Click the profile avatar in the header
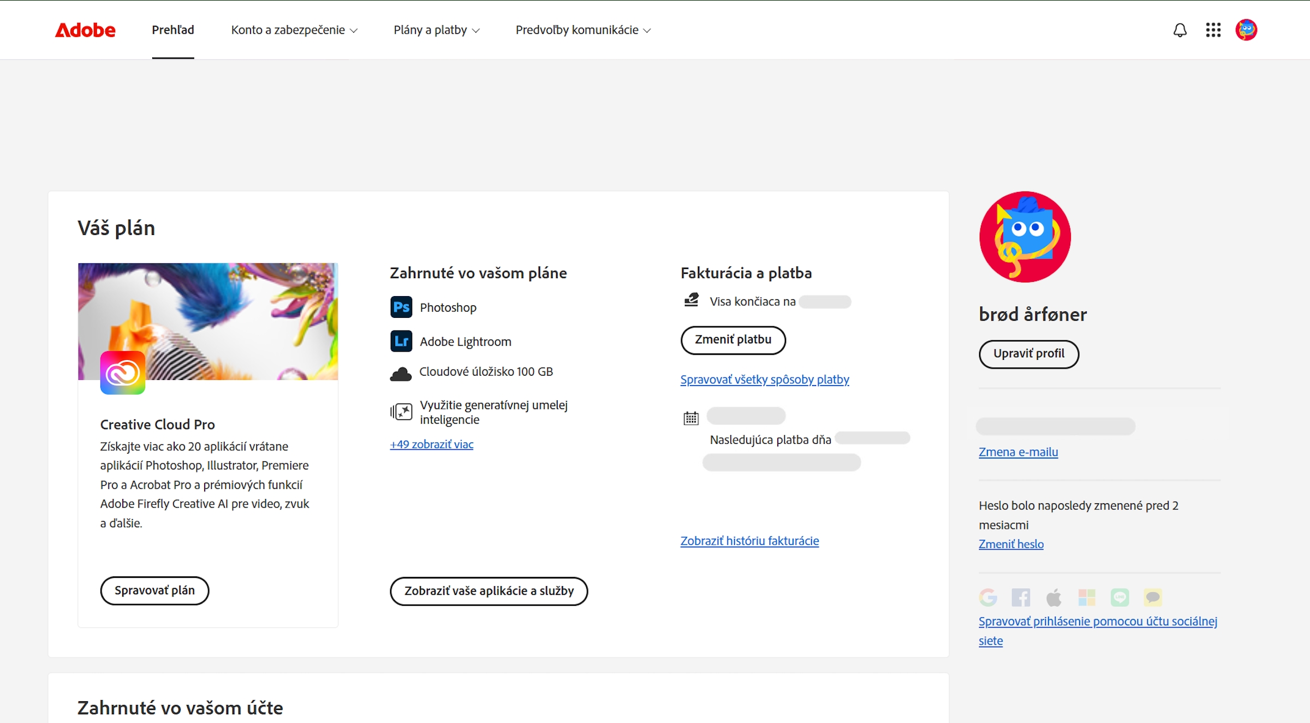Screen dimensions: 1310x723 (x=1247, y=30)
